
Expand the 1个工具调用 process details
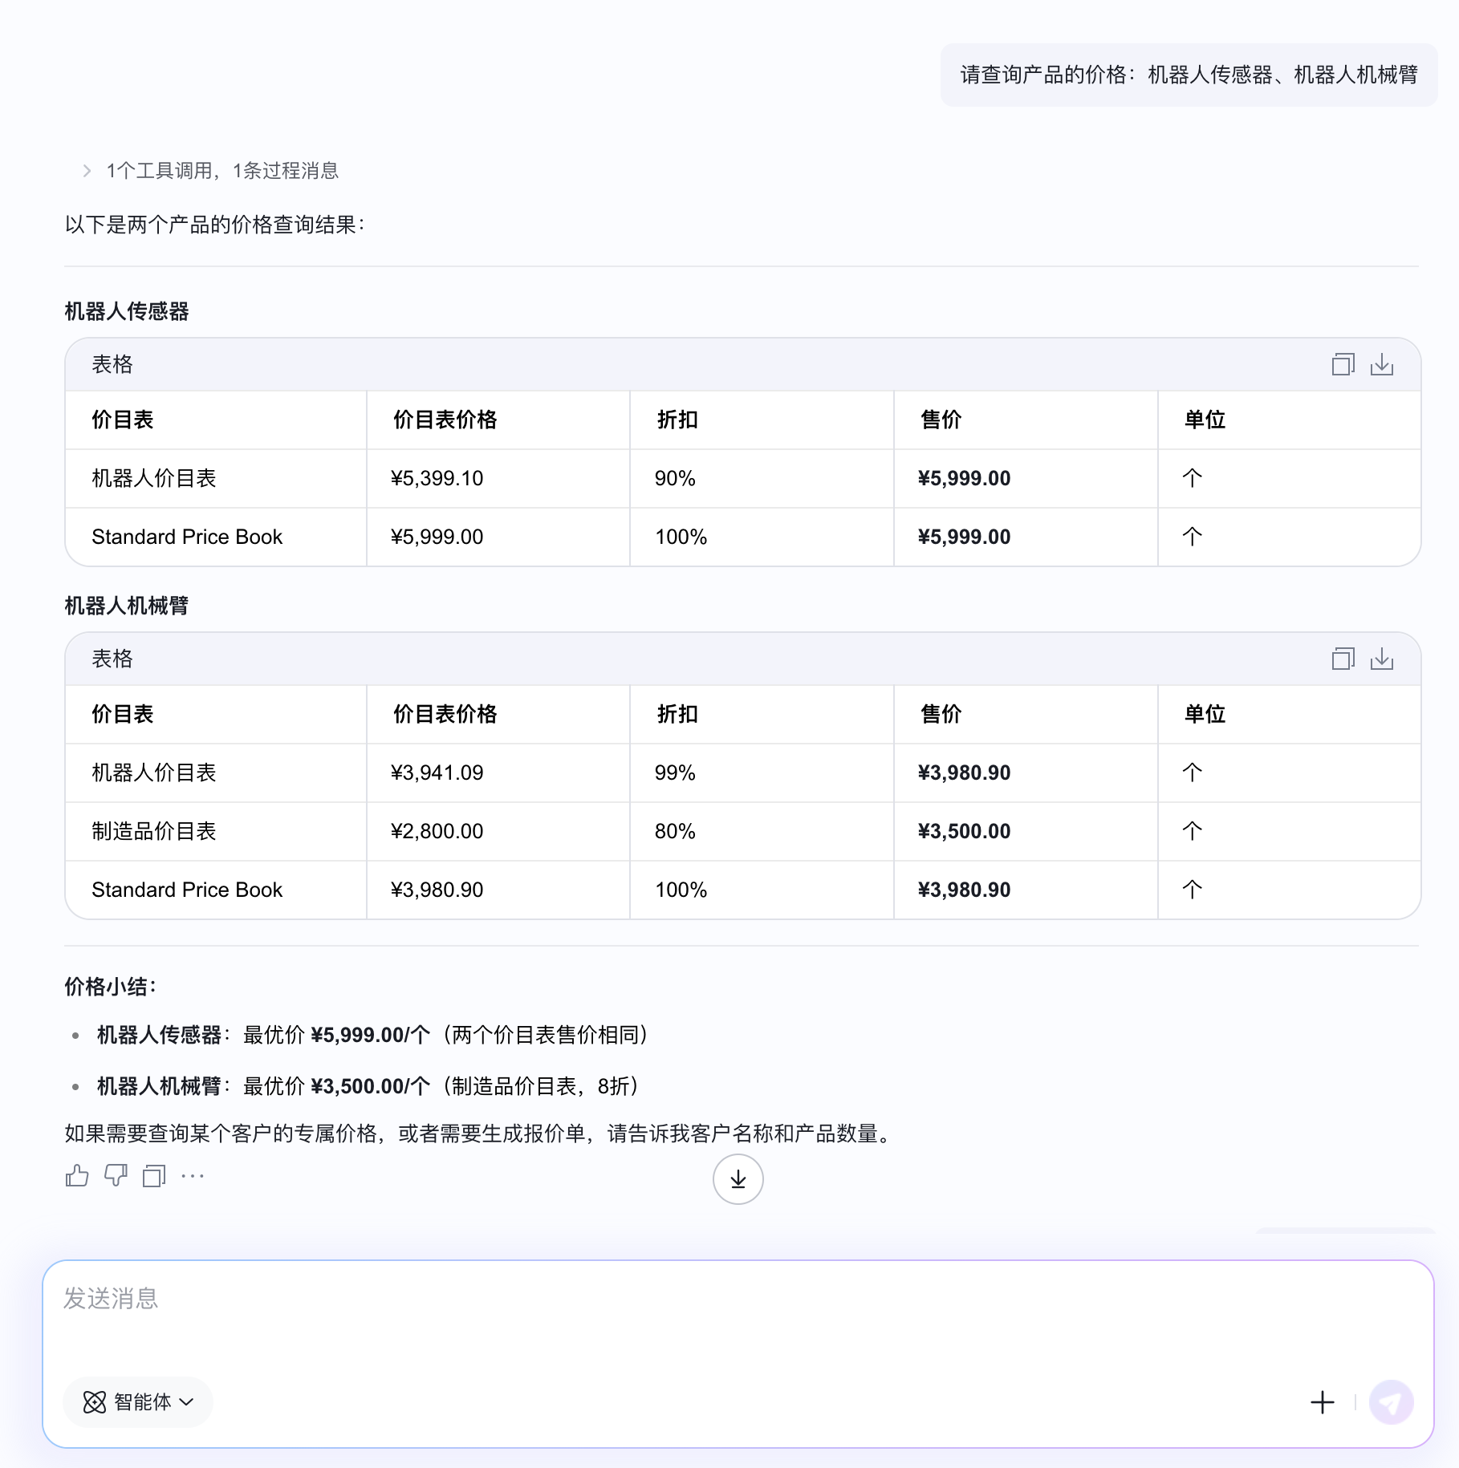click(211, 171)
